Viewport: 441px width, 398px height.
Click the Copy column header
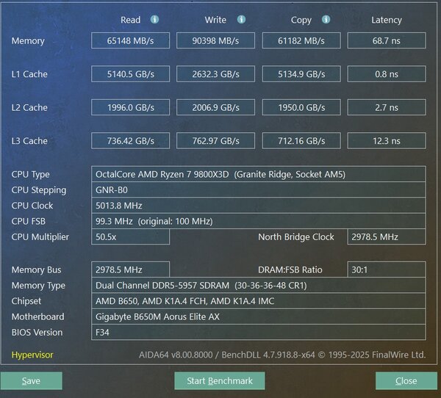click(x=301, y=21)
